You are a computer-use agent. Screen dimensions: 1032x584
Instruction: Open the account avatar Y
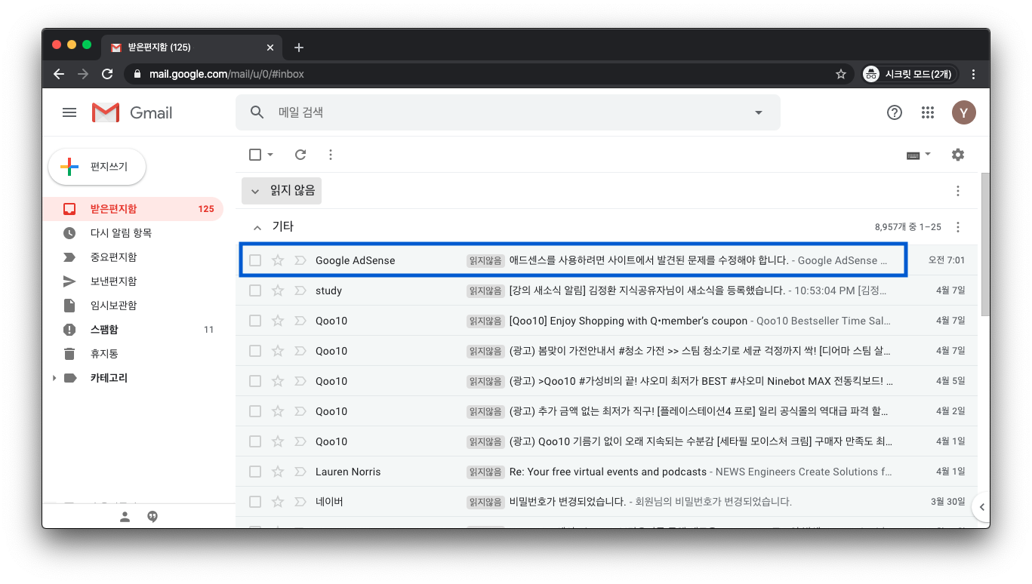(963, 112)
